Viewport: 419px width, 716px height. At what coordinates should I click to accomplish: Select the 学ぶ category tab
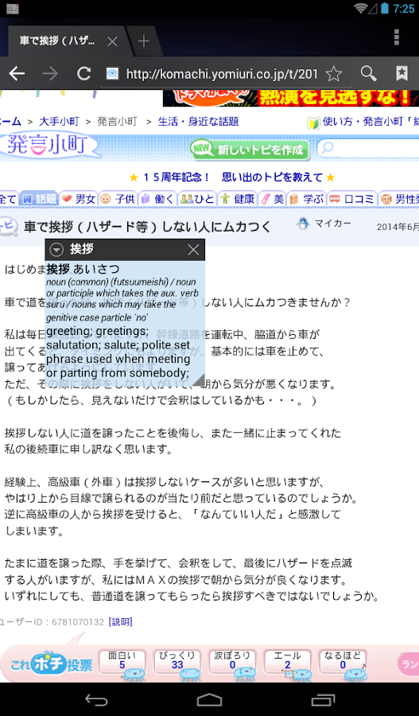click(306, 199)
